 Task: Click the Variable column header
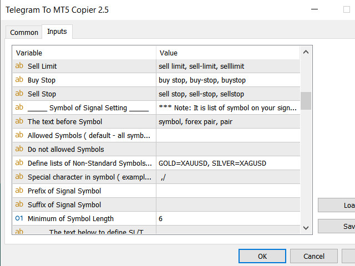tap(84, 53)
